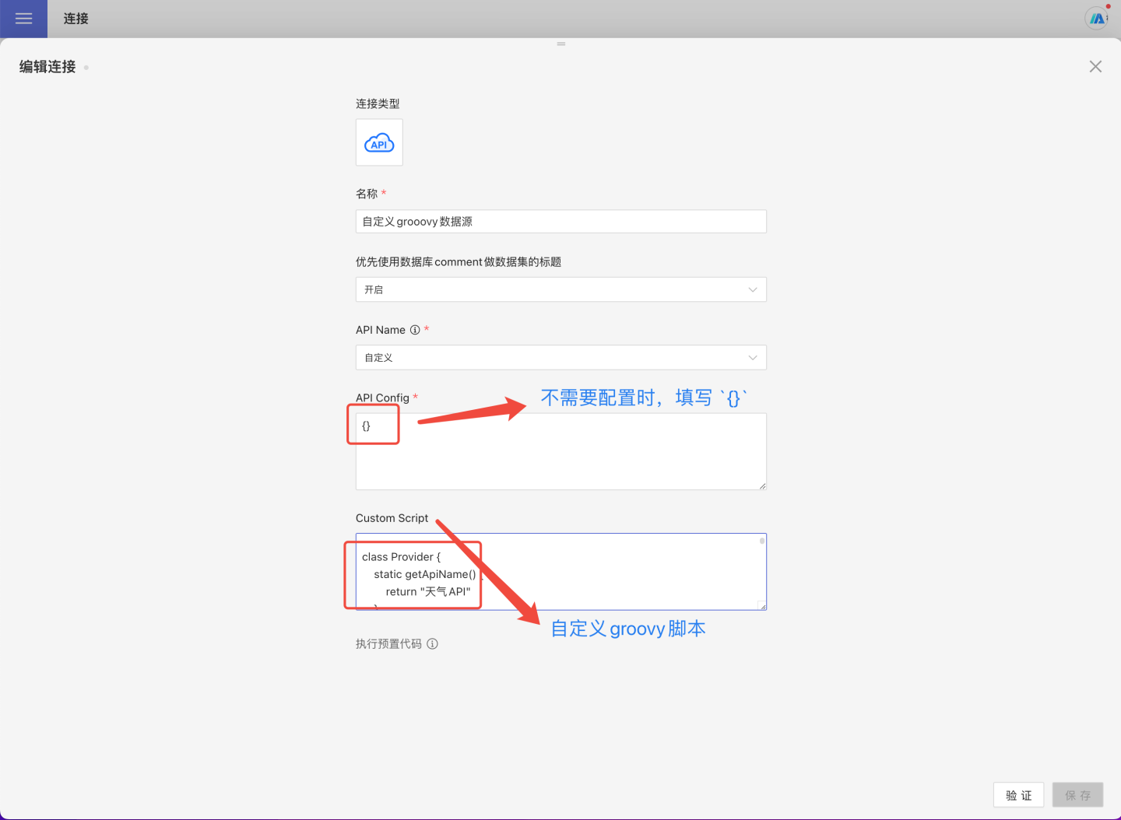
Task: Click the 验证 button
Action: [1018, 795]
